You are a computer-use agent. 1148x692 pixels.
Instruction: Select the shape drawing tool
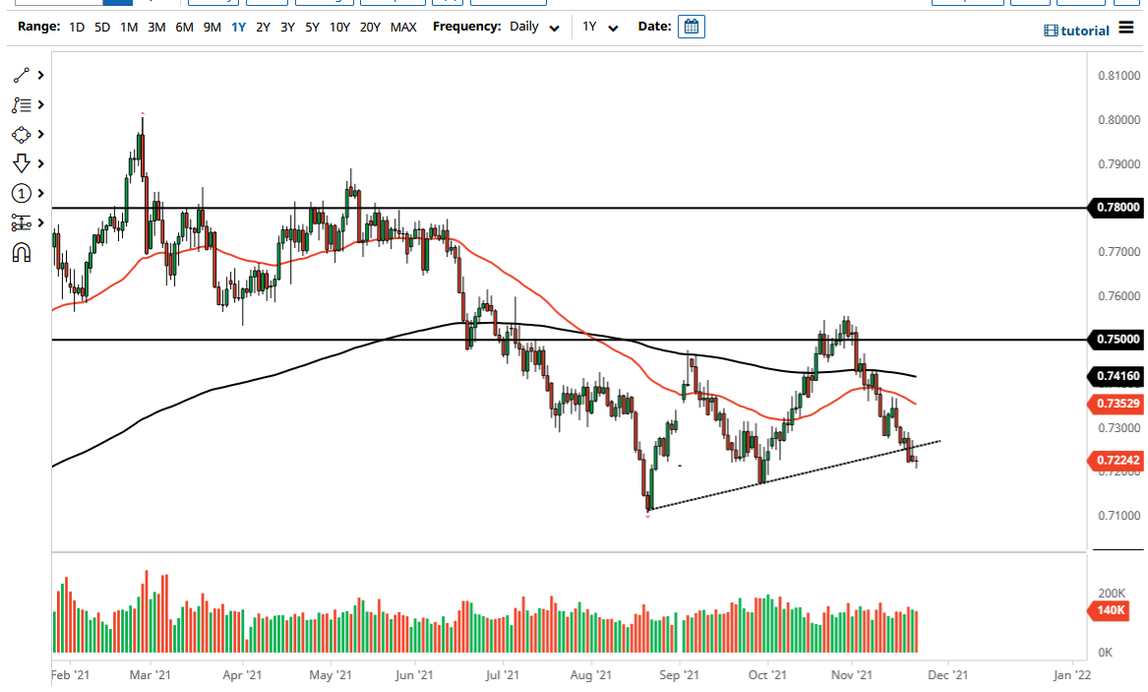21,134
